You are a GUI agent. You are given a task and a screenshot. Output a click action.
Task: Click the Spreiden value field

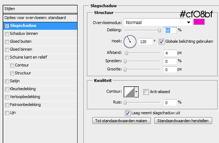[x=170, y=61]
